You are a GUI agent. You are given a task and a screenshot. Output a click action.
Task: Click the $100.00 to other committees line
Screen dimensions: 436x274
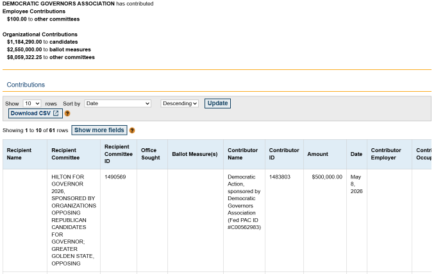[x=44, y=19]
